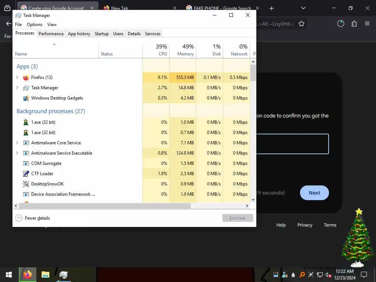Open a new Firefox tab with plus

[x=271, y=8]
